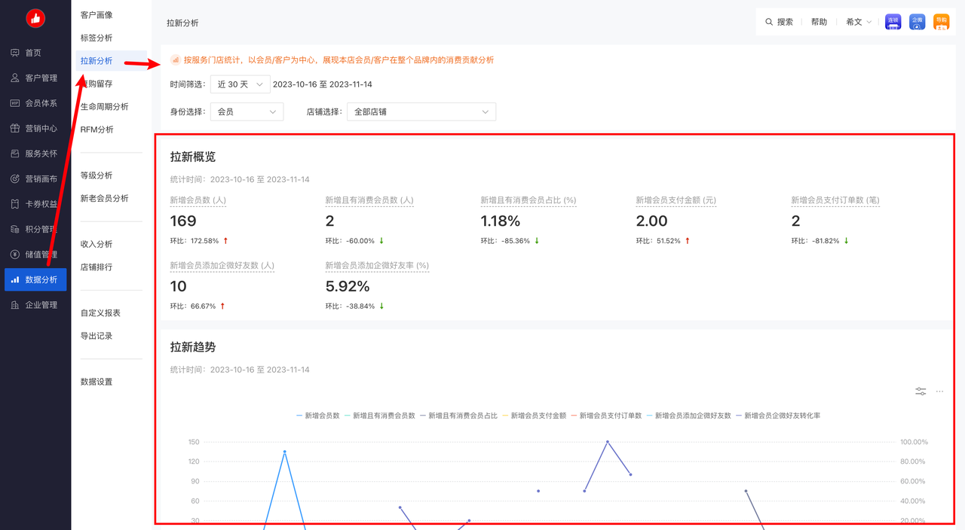Open RFM分析 menu item

pyautogui.click(x=97, y=129)
